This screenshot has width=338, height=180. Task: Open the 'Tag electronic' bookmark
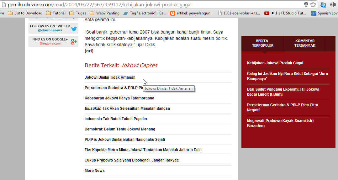coord(145,13)
